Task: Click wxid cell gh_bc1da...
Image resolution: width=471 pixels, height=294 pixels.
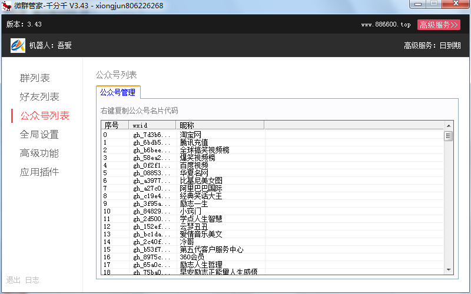Action: pos(152,234)
